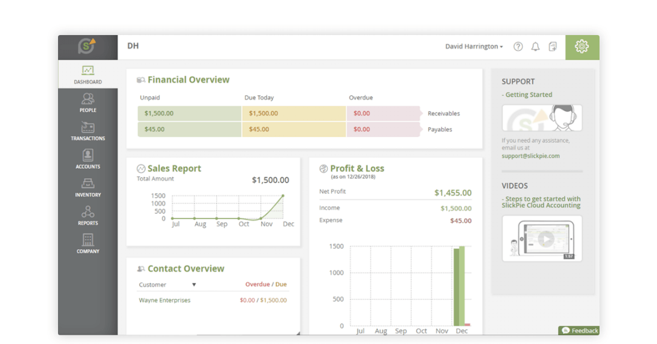The width and height of the screenshot is (657, 344).
Task: Click the SlickPie logo
Action: pyautogui.click(x=88, y=47)
